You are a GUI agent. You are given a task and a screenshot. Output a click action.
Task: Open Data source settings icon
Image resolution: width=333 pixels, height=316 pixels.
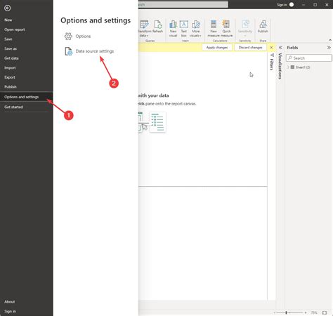(69, 51)
